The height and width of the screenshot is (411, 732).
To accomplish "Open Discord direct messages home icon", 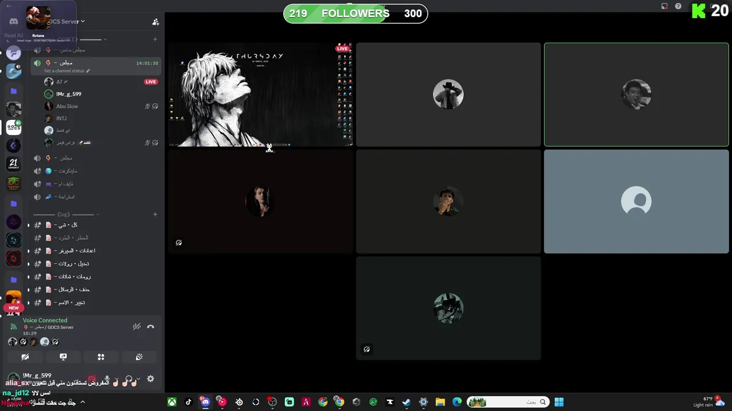I will click(x=14, y=22).
